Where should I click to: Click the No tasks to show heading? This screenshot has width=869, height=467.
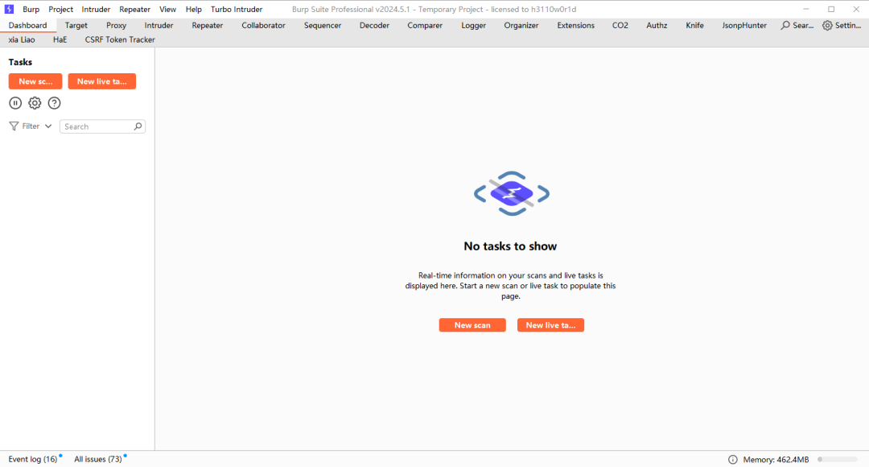pos(510,246)
